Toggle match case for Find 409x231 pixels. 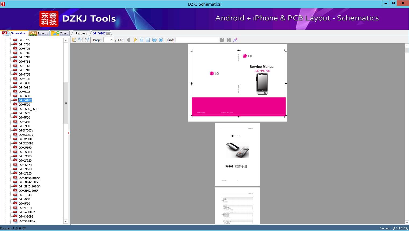(235, 40)
